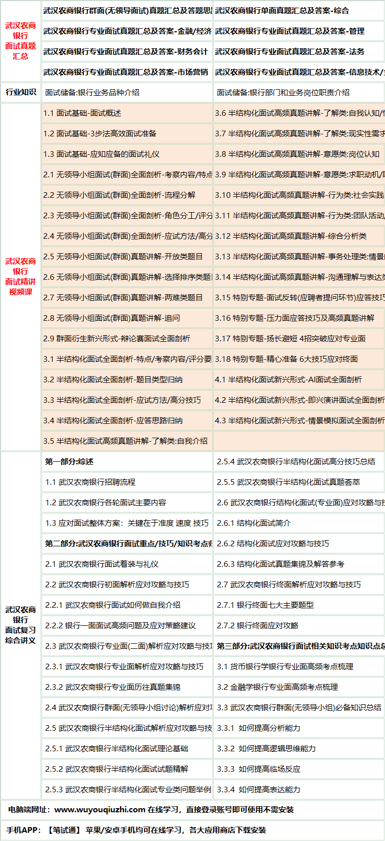Select lesson 2.5 真题讲解-开放类题目
Viewport: 385px width, 841px height.
click(123, 257)
